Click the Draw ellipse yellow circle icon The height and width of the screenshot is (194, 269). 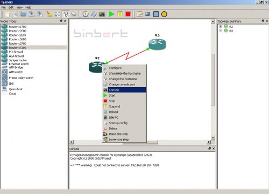click(x=164, y=14)
